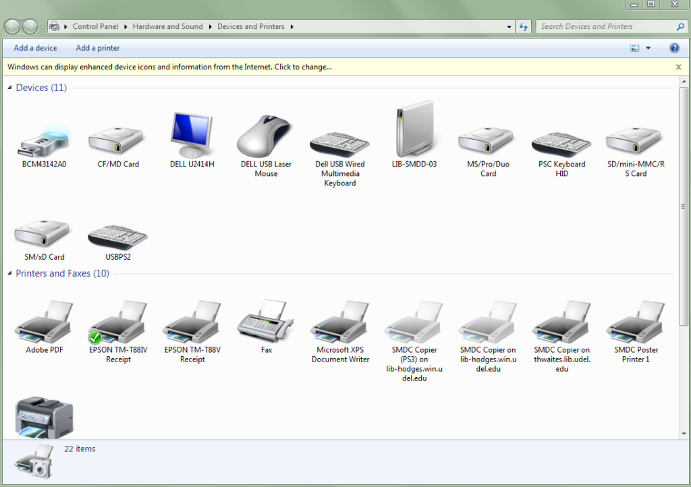The width and height of the screenshot is (691, 487).
Task: Click the Search Devices and Printers box
Action: (x=605, y=27)
